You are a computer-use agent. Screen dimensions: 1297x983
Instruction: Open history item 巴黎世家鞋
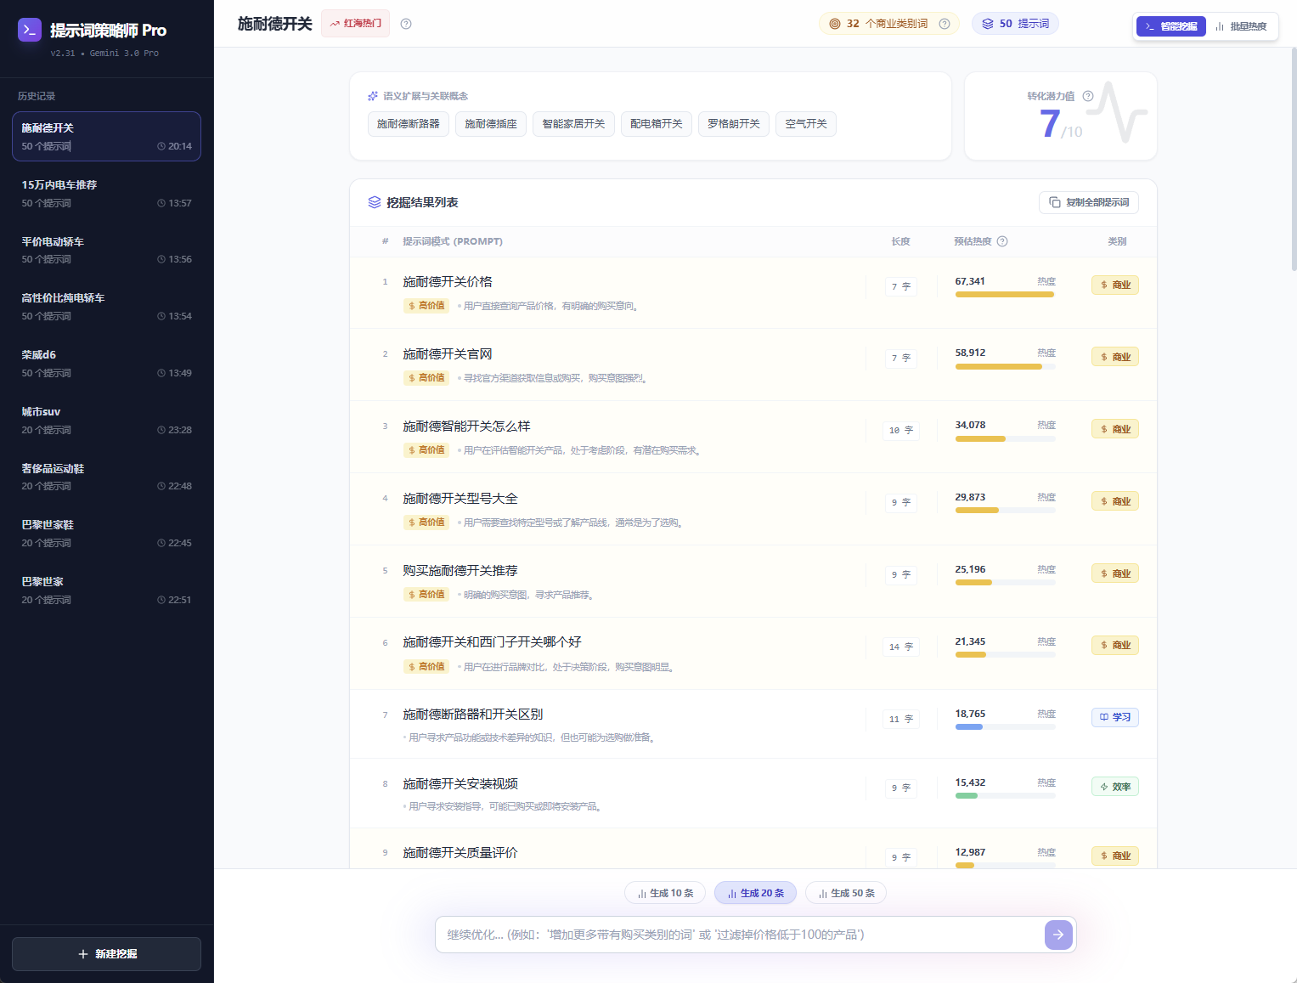[106, 534]
